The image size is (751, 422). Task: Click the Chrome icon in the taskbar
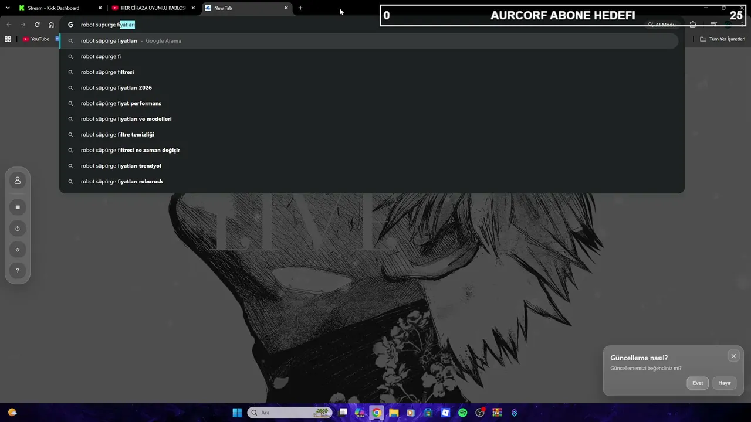[x=377, y=413]
